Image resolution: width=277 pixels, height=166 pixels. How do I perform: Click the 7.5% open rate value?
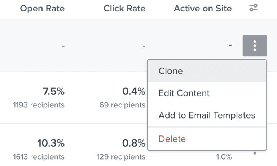54,91
